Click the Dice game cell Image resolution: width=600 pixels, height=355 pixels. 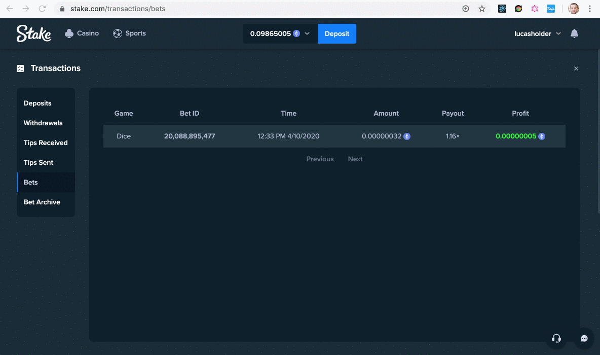124,136
